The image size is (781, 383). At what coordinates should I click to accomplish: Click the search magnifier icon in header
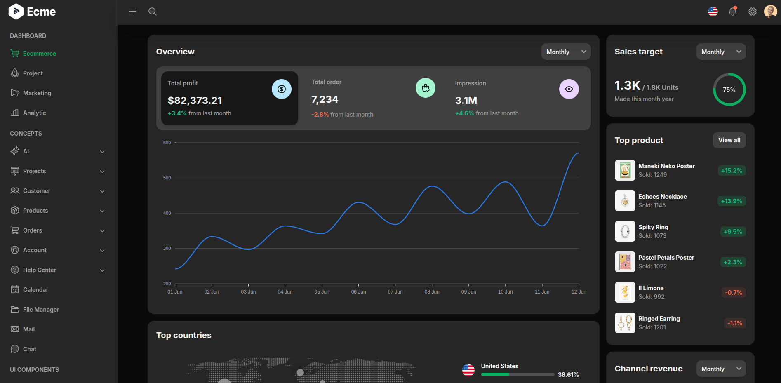pyautogui.click(x=153, y=12)
